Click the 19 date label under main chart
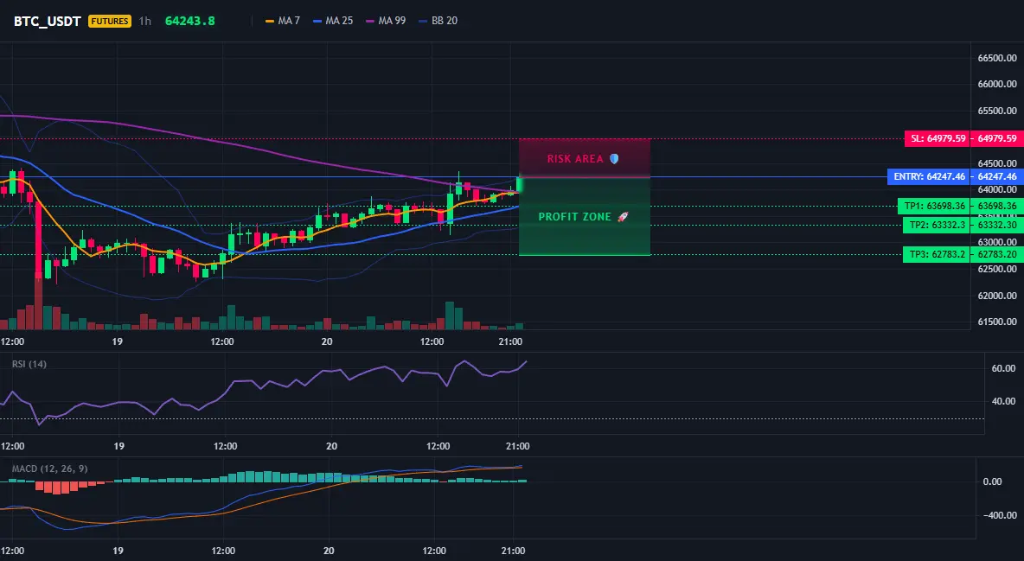Image resolution: width=1024 pixels, height=561 pixels. 117,341
